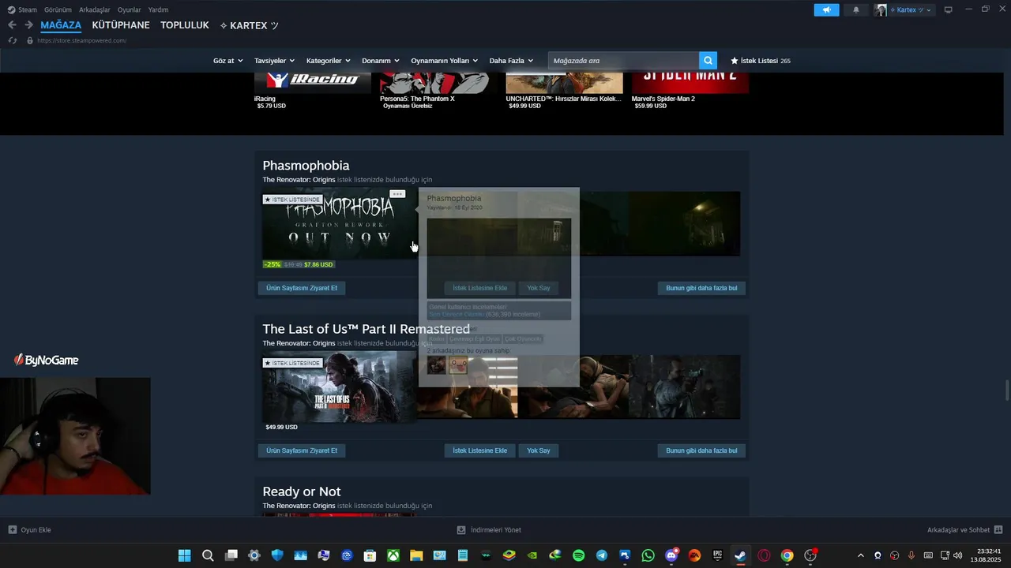Go forward with the right arrow
Viewport: 1011px width, 568px height.
tap(28, 25)
